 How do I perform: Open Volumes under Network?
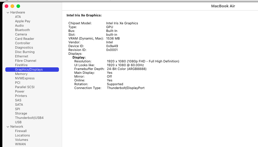click(x=21, y=140)
